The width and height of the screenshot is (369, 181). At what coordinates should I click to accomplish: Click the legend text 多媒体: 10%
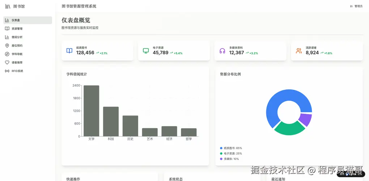(x=231, y=159)
